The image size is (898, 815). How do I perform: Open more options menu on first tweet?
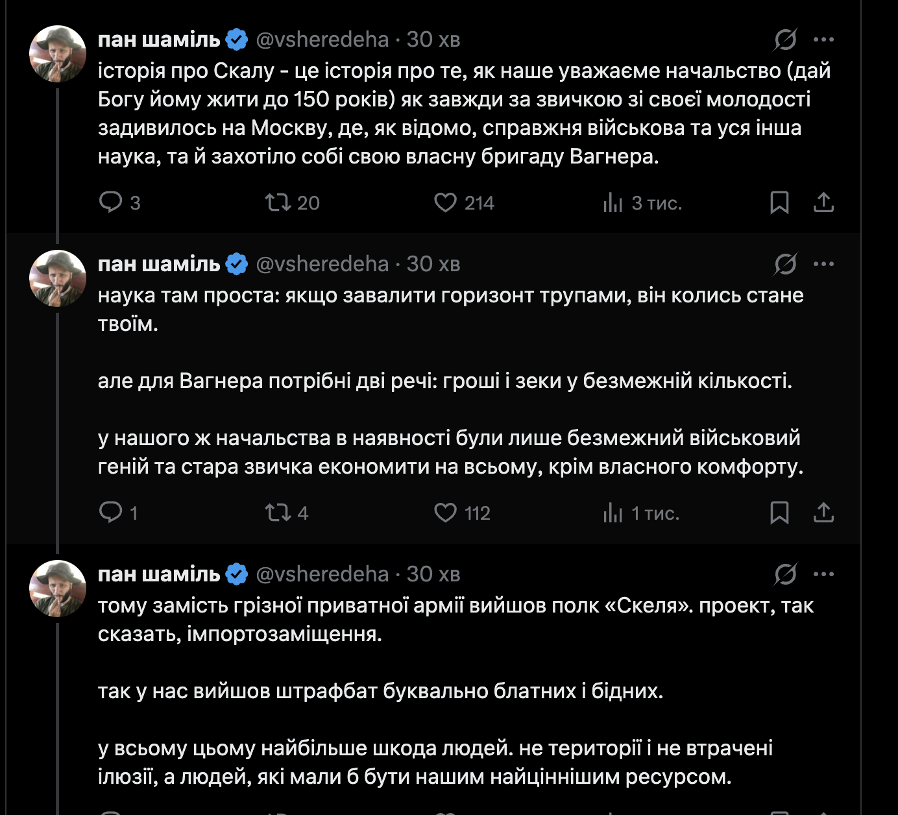823,40
